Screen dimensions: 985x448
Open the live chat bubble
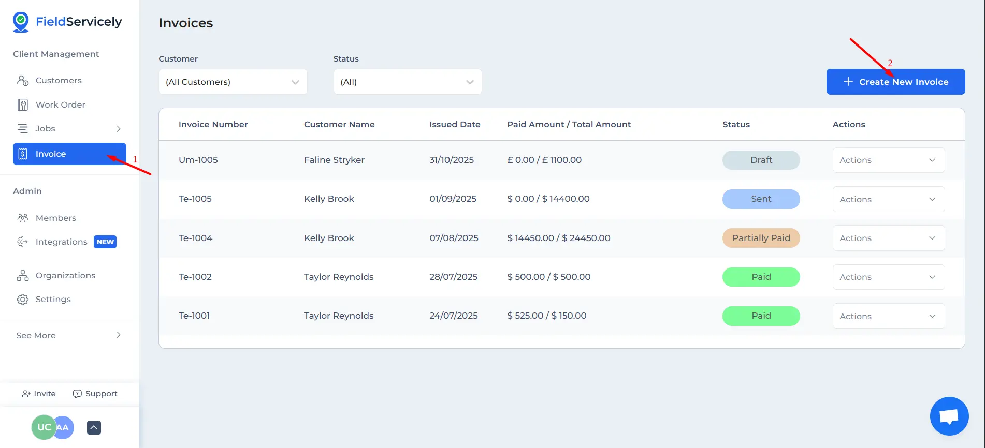click(x=949, y=416)
